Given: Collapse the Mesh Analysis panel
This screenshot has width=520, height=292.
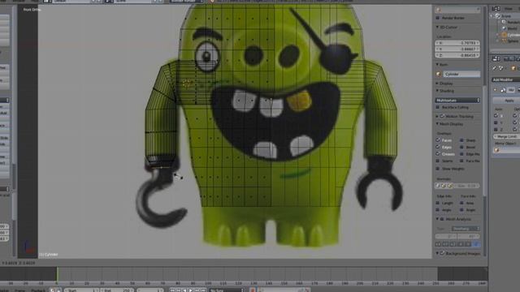Looking at the screenshot, I should click(437, 219).
